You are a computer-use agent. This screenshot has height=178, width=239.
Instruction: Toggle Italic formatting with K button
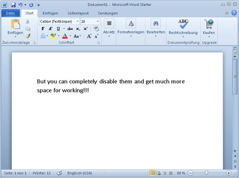point(51,29)
